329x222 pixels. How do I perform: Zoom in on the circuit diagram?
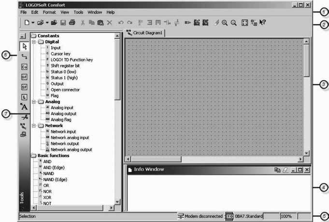(x=225, y=23)
